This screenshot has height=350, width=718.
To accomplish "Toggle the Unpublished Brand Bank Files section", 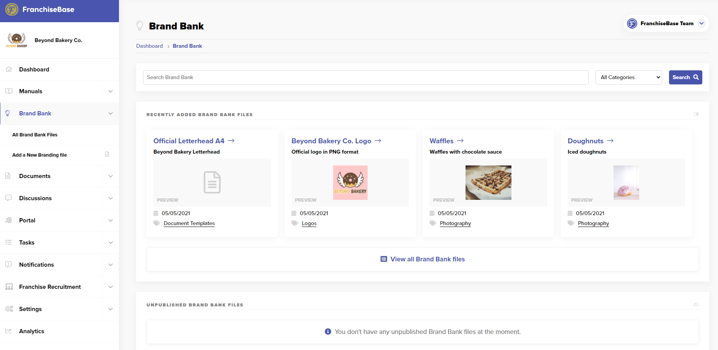I will 696,305.
